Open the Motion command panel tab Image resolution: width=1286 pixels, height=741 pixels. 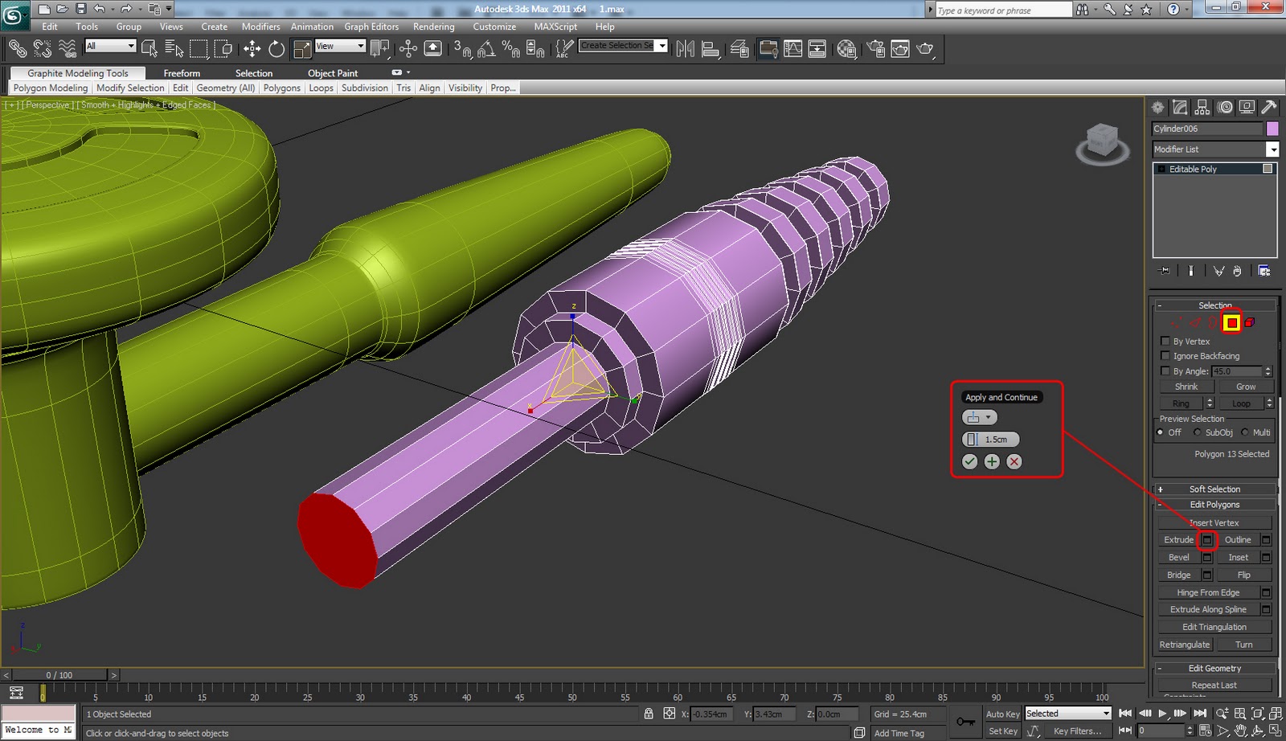[x=1225, y=107]
